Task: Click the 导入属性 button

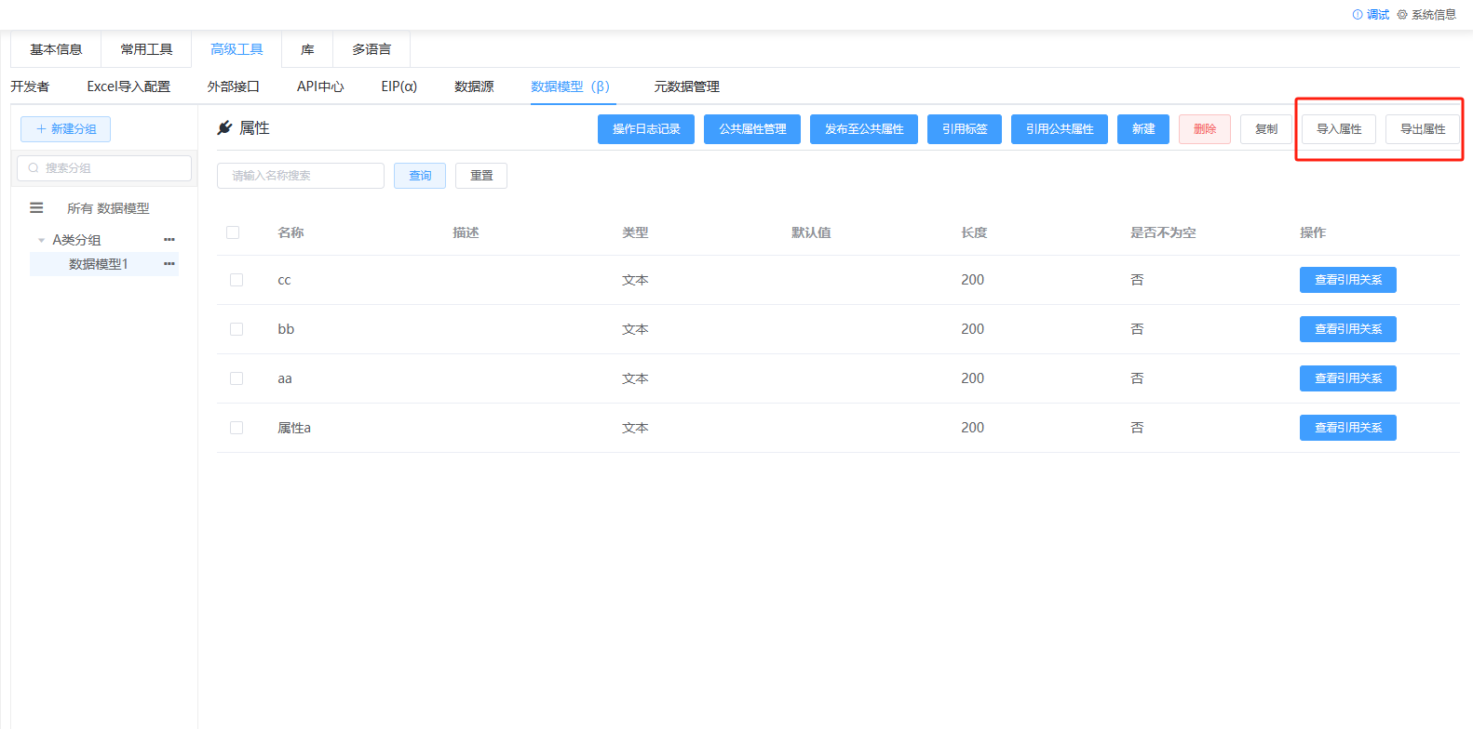Action: tap(1338, 129)
